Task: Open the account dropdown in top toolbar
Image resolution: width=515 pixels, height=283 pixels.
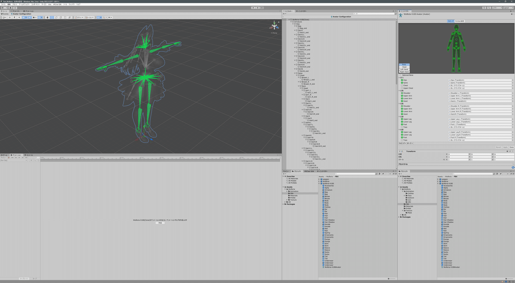Action: pos(4,8)
